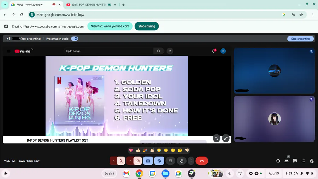Screen dimensions: 318x179
Task: Reload the Meet page
Action: tap(22, 15)
